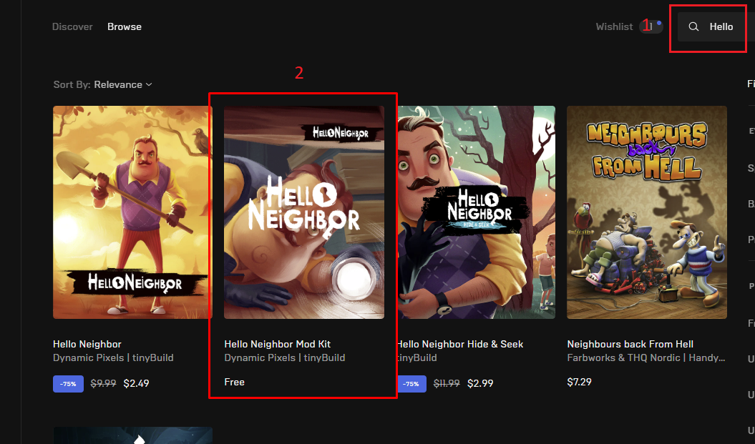Open the Hello Neighbor Hide & Seek cover
Image resolution: width=755 pixels, height=444 pixels.
click(476, 212)
